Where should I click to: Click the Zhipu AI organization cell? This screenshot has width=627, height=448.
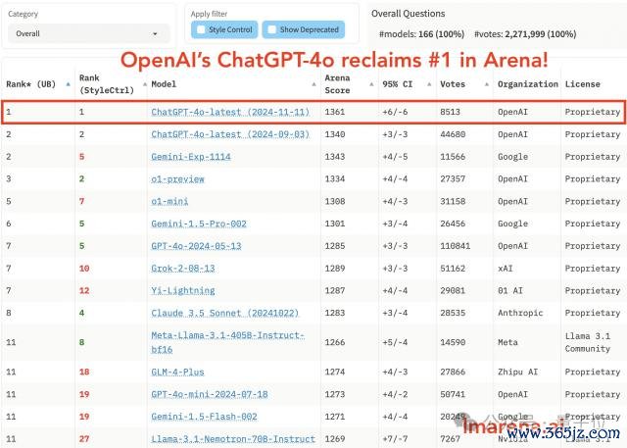tap(518, 372)
